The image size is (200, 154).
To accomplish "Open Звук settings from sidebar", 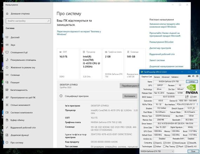I will click(x=11, y=45).
